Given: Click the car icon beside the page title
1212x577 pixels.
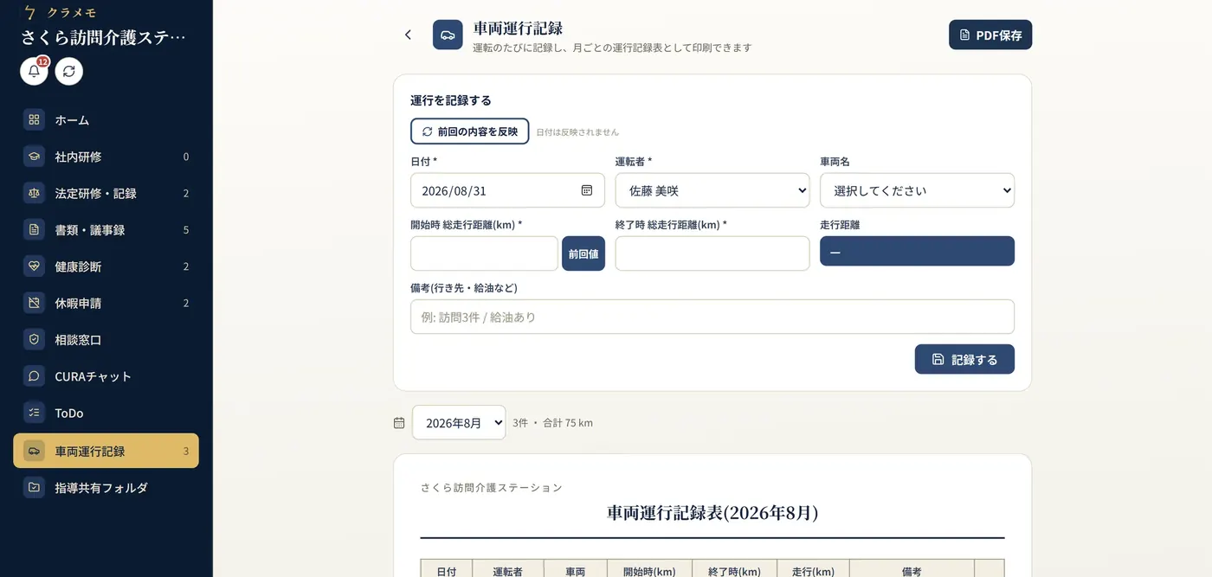Looking at the screenshot, I should click(448, 35).
